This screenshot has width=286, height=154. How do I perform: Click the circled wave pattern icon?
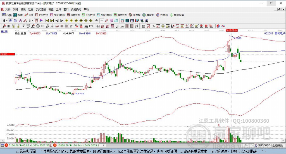38,26
